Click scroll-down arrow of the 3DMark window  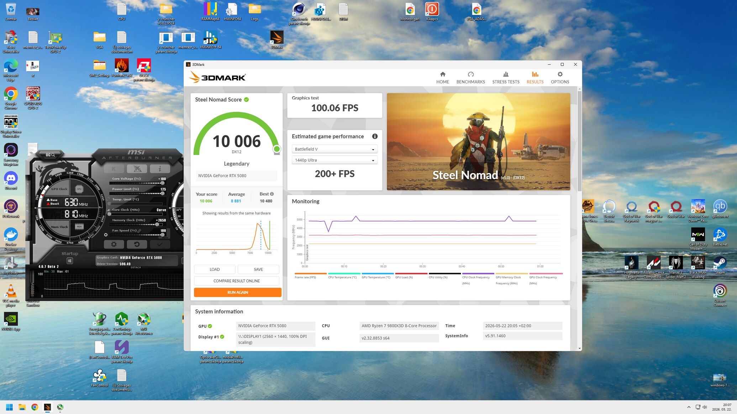pyautogui.click(x=580, y=349)
